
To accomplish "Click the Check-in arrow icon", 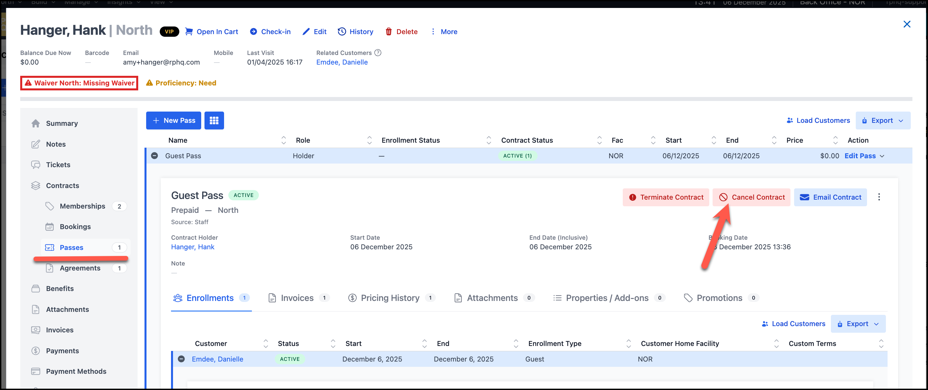I will coord(254,32).
